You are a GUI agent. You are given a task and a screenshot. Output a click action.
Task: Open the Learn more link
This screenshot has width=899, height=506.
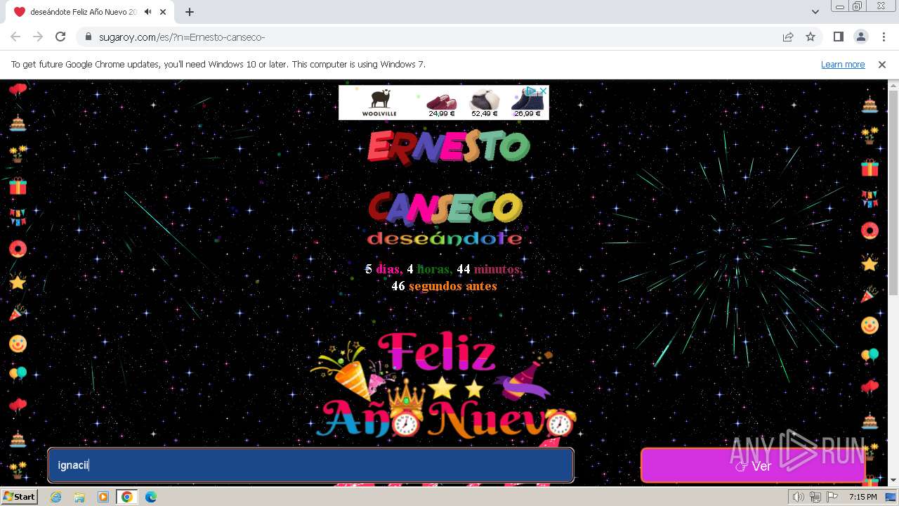click(843, 64)
